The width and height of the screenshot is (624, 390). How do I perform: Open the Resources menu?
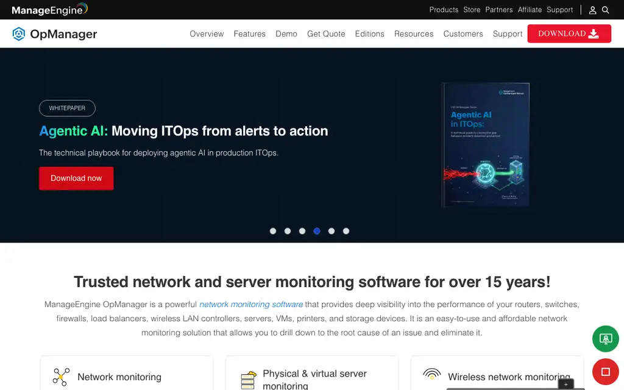pyautogui.click(x=414, y=34)
